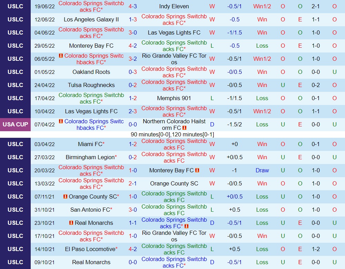Click the red card icon before Colorado Springs on 07/04/22
The image size is (345, 269).
(x=61, y=121)
